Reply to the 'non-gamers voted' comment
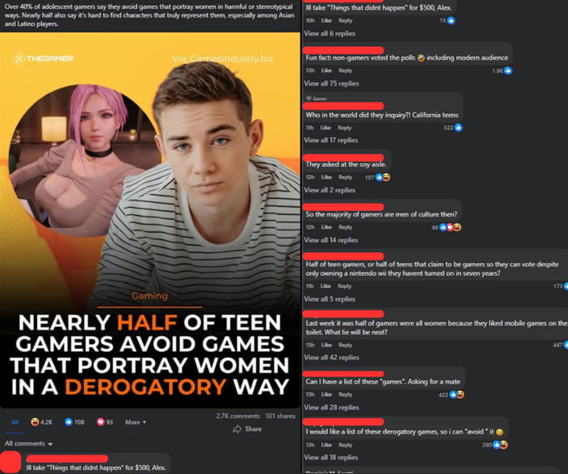Screen dimensions: 568x474 (345, 71)
